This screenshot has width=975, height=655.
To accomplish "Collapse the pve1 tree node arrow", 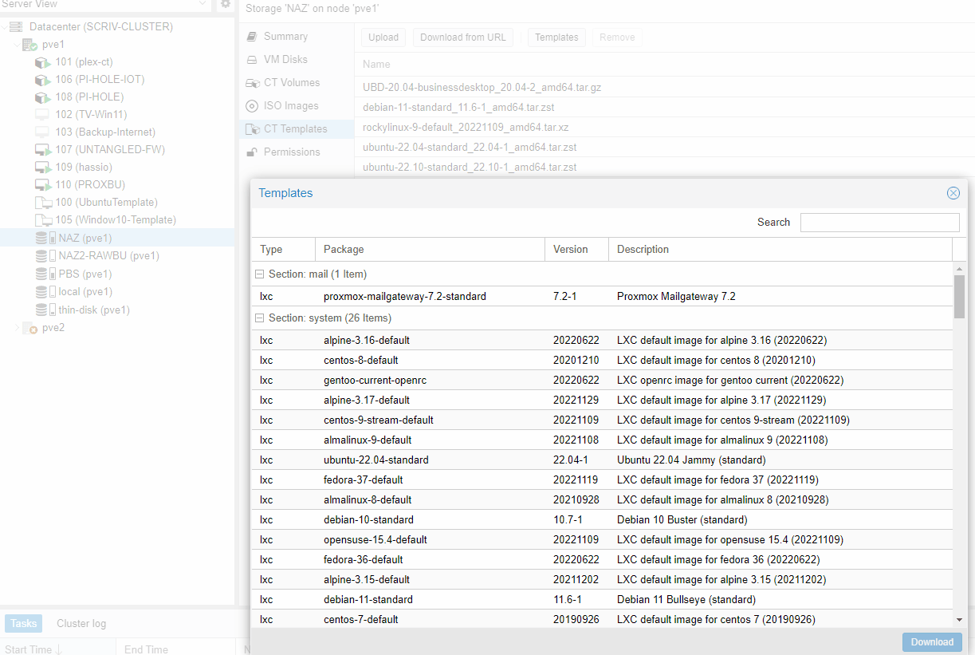I will 18,45.
